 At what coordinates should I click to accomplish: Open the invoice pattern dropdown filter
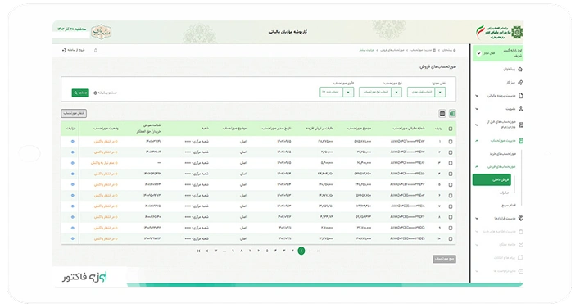click(337, 92)
